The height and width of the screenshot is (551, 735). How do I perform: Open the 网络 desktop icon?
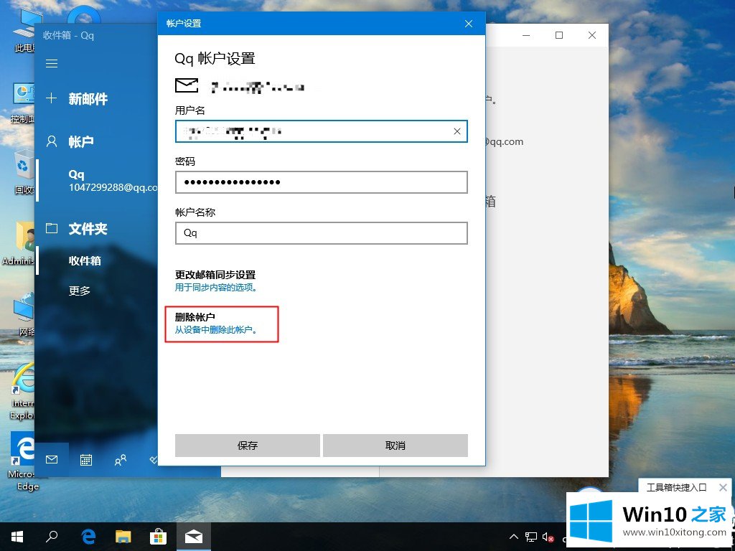click(24, 314)
